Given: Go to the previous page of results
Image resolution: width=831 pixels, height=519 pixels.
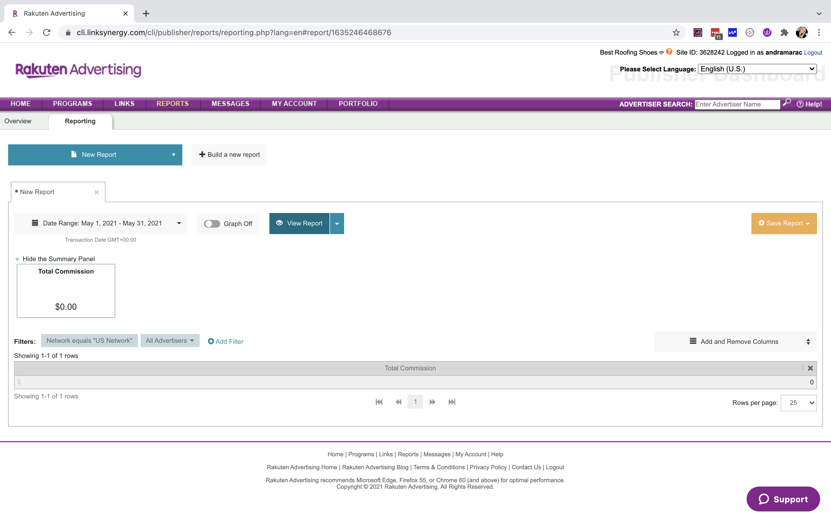Looking at the screenshot, I should pyautogui.click(x=398, y=402).
